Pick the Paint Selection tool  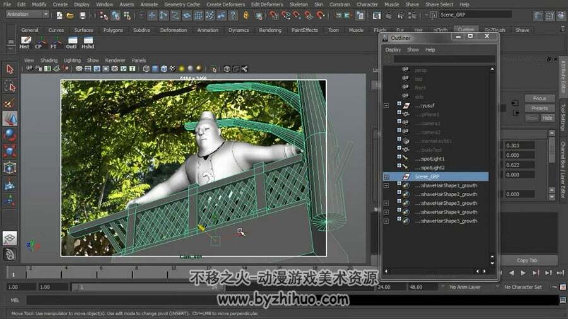pos(9,103)
